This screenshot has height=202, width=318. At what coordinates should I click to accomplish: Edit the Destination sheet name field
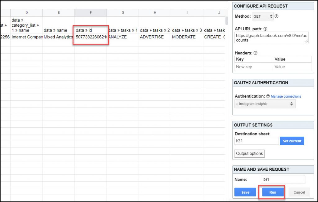click(256, 141)
